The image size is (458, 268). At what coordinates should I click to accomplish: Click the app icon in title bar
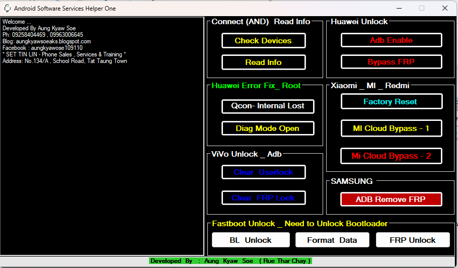tap(7, 8)
